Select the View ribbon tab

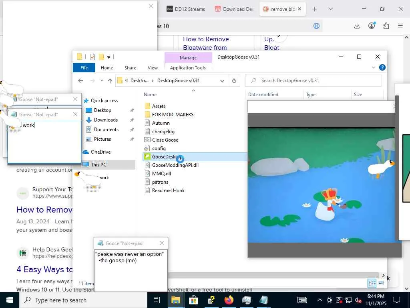point(153,67)
